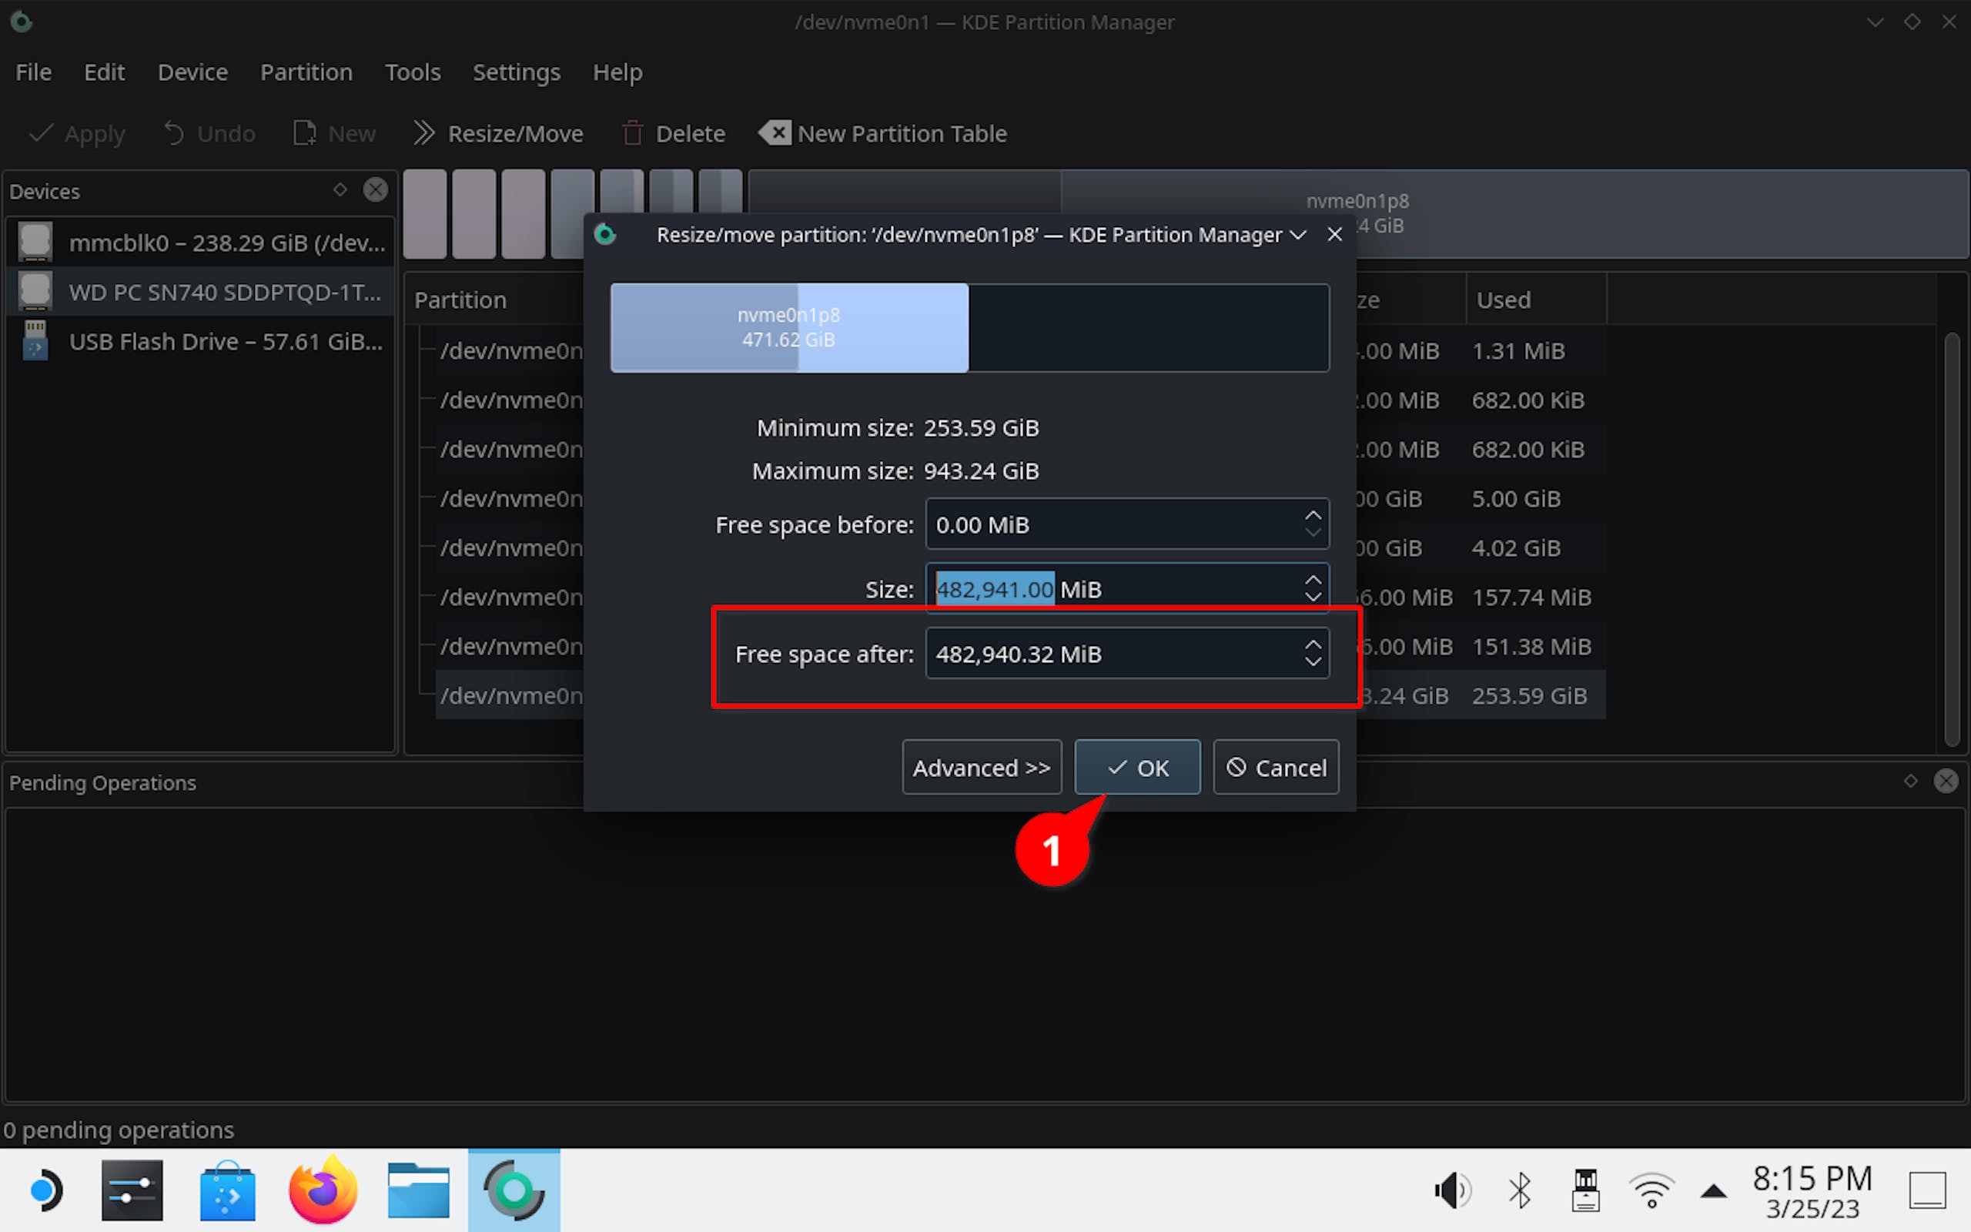1971x1232 pixels.
Task: Select the WD PC SN740 device
Action: (x=200, y=292)
